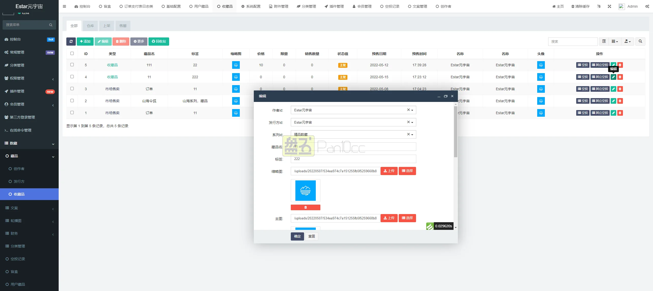The width and height of the screenshot is (653, 291).
Task: Delete thumbnail image with red trash button
Action: click(305, 207)
